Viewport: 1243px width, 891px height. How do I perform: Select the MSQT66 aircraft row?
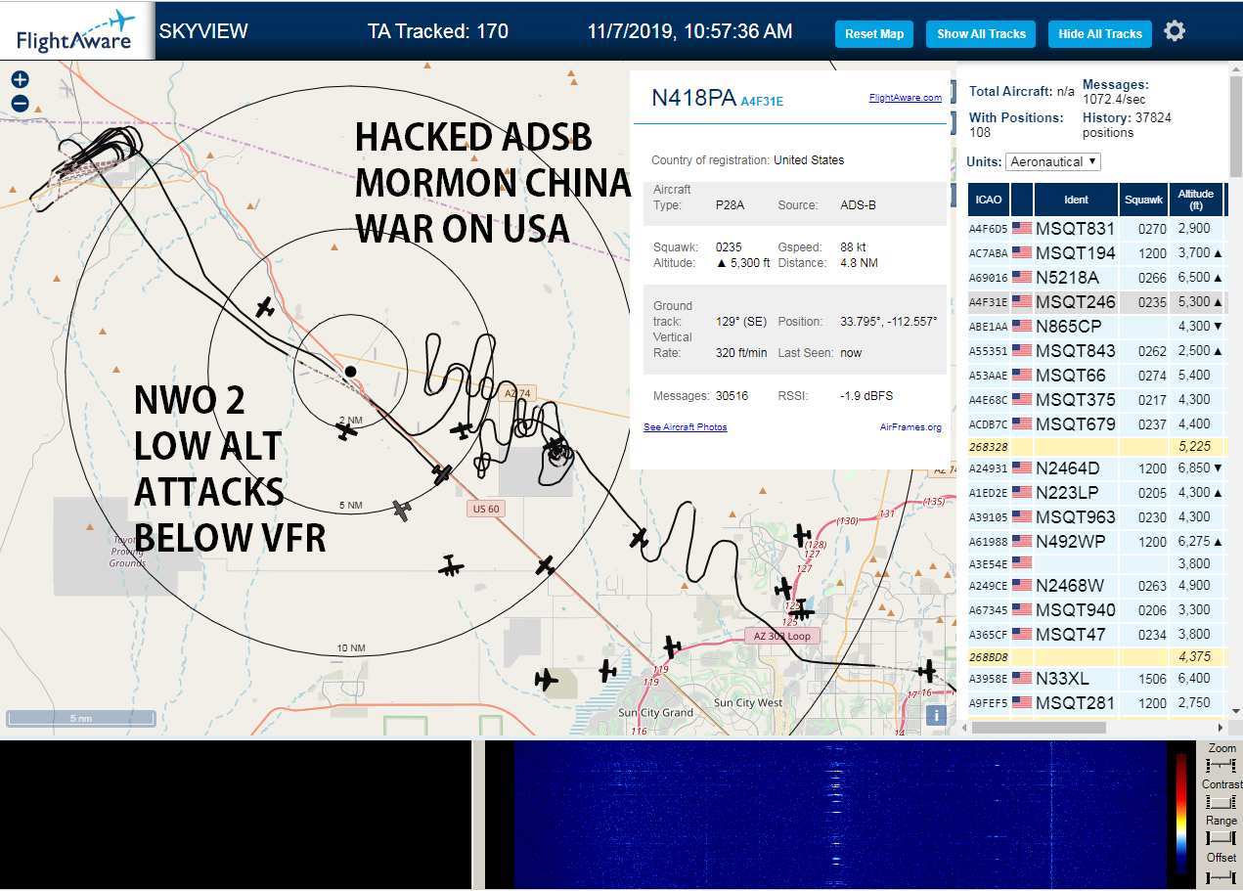click(x=1096, y=376)
